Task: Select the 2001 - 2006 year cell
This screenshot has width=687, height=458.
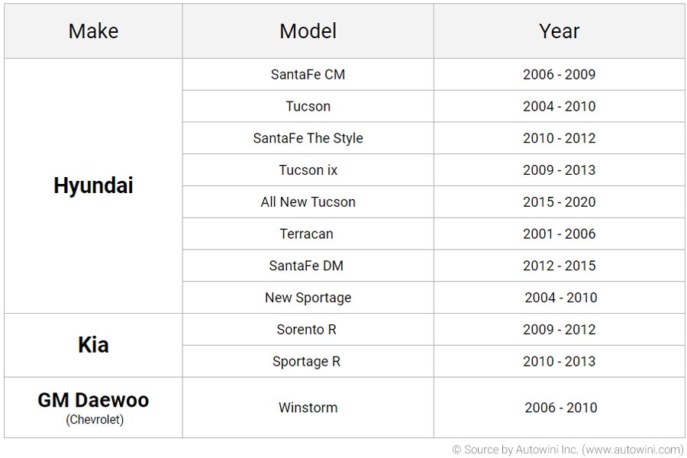Action: tap(559, 234)
